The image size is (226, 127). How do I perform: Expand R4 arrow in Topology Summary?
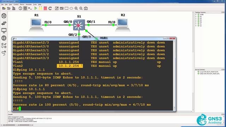[196, 22]
